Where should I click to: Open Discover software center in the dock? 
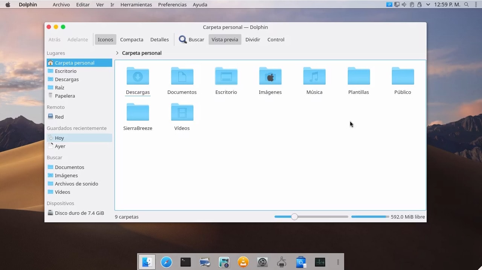pos(300,262)
